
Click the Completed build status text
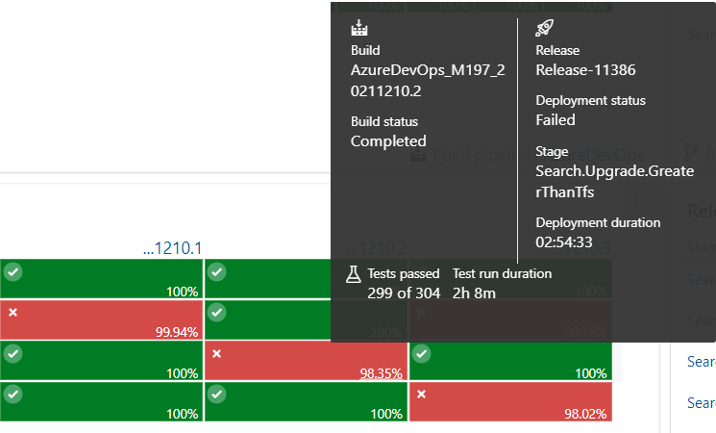click(388, 140)
